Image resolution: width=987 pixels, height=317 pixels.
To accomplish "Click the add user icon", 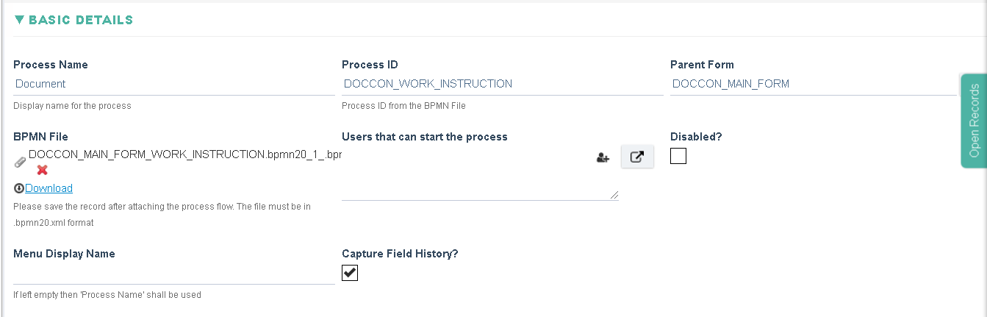I will (603, 157).
